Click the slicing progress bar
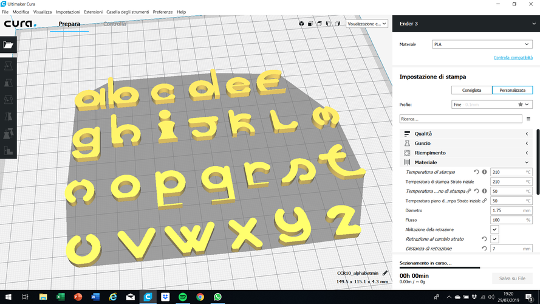The height and width of the screenshot is (304, 540). tap(466, 268)
